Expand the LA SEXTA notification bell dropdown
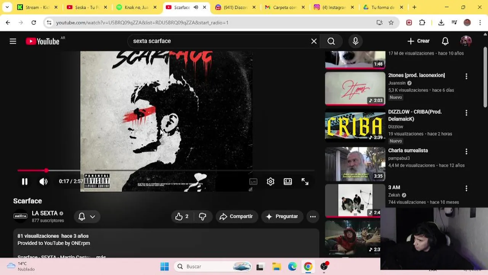 (x=87, y=217)
